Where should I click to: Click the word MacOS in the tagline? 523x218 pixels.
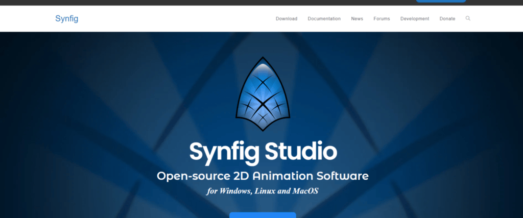[305, 191]
